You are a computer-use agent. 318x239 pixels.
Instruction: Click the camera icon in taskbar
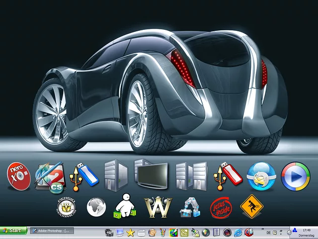[109, 233]
